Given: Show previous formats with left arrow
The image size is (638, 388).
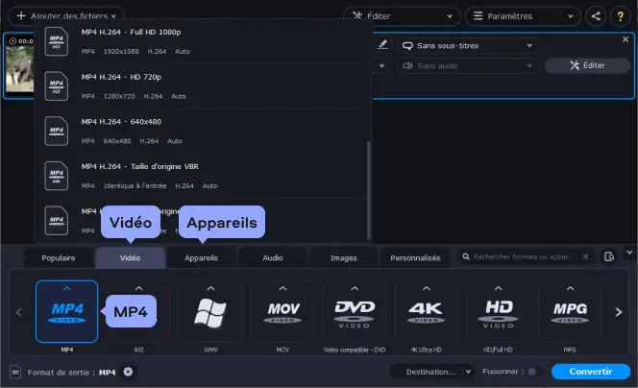Looking at the screenshot, I should pyautogui.click(x=18, y=312).
